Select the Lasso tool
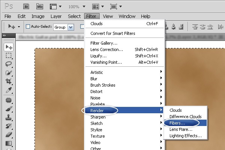 pos(9,64)
